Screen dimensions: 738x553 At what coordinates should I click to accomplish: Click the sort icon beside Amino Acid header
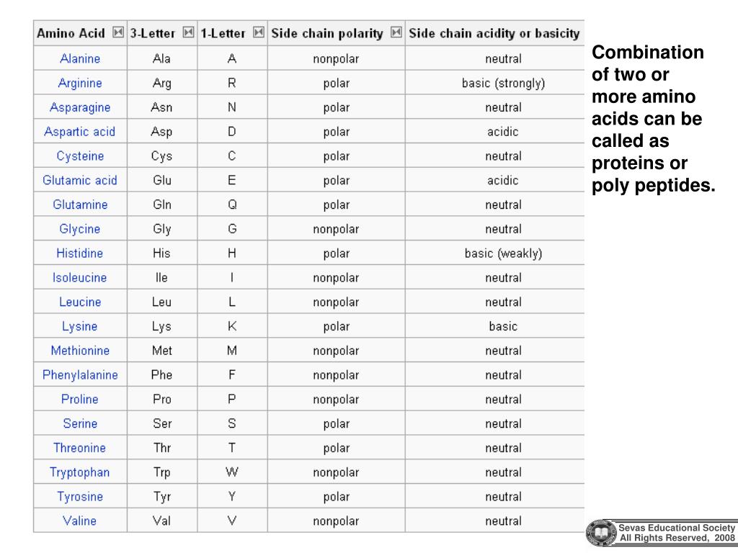(x=118, y=33)
